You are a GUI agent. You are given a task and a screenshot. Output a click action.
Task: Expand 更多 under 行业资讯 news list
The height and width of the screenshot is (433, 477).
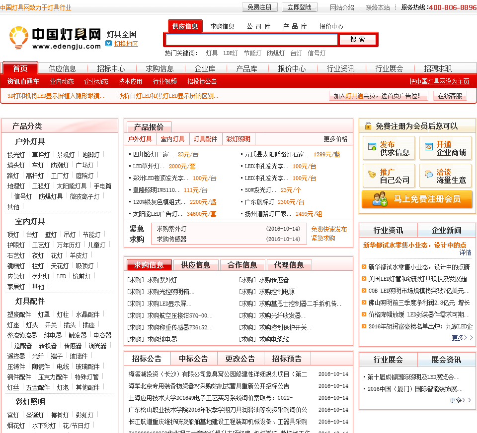(x=462, y=338)
